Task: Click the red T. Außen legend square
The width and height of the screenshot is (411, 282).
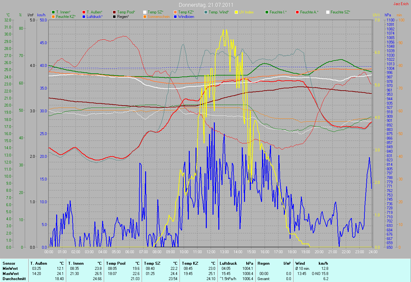Action: [84, 12]
